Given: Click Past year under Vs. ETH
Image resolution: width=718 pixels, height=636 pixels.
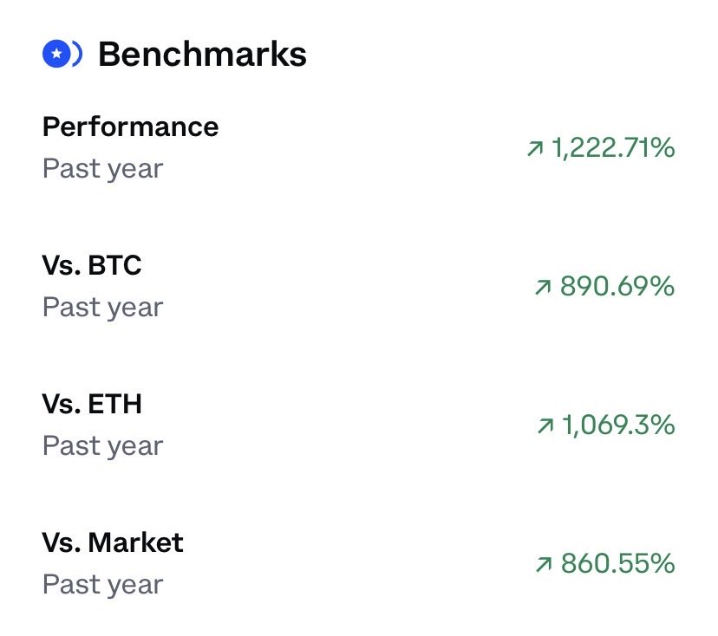Looking at the screenshot, I should click(102, 445).
